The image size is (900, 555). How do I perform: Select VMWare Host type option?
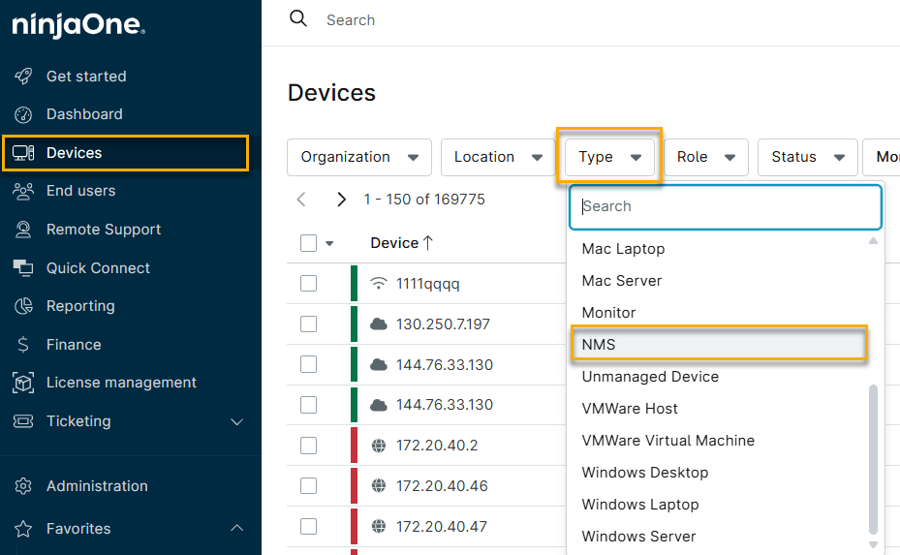pyautogui.click(x=718, y=409)
